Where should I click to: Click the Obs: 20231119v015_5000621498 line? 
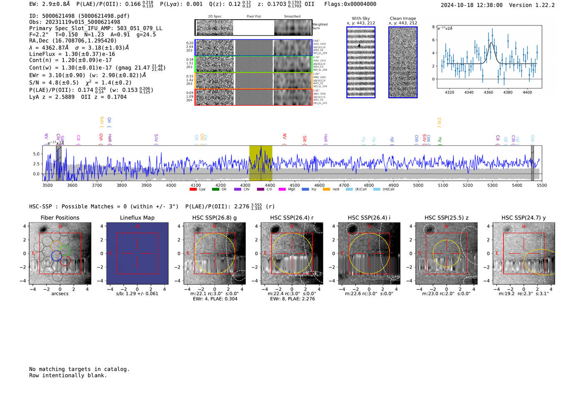pos(75,22)
